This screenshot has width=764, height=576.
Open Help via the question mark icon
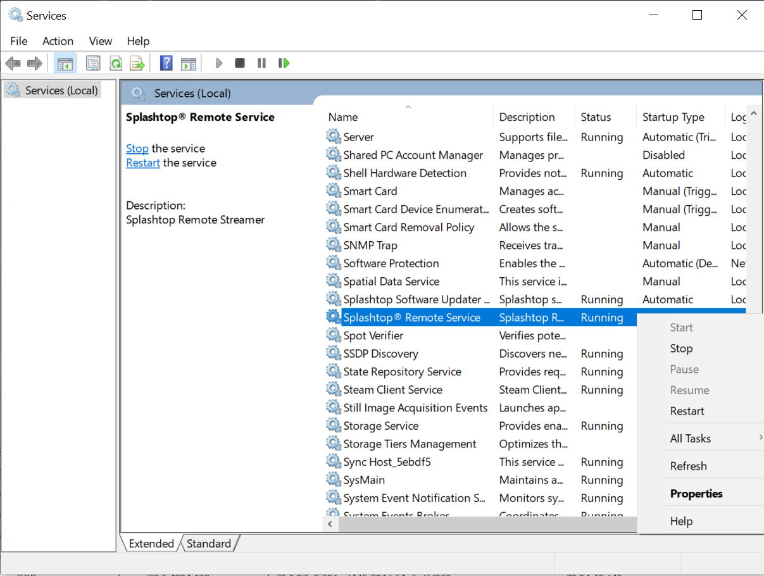[166, 63]
